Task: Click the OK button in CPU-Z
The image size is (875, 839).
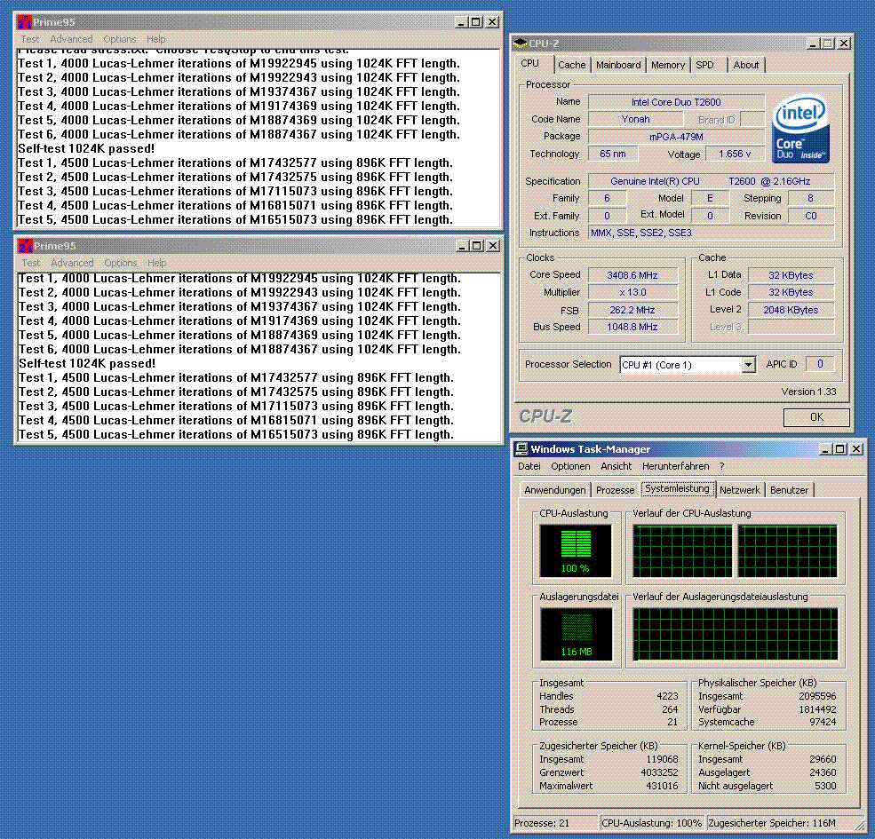Action: 816,417
